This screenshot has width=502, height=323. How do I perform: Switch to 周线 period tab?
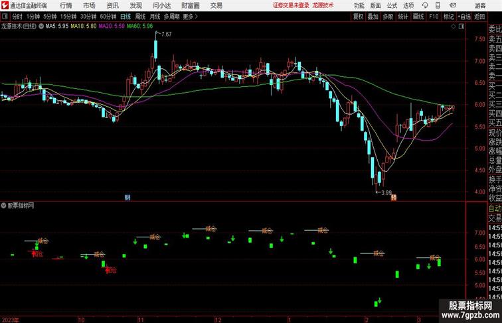click(140, 17)
